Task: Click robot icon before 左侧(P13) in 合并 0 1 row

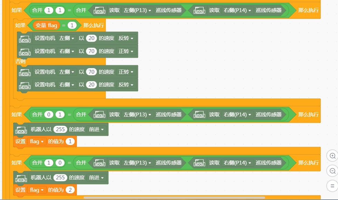Action: coord(99,114)
